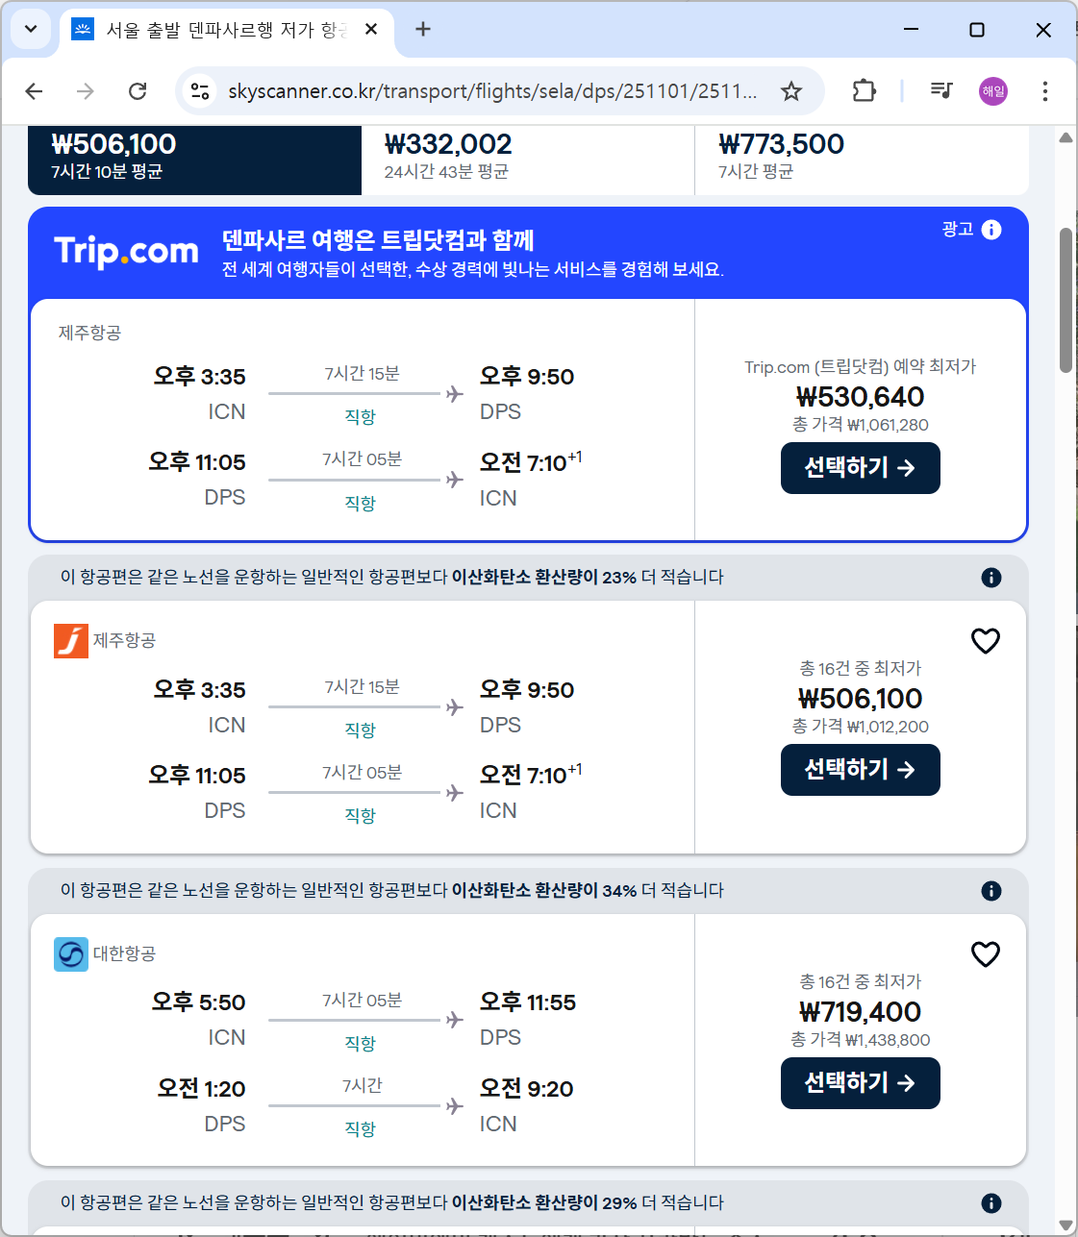Open the browser extensions puzzle icon

pyautogui.click(x=863, y=90)
